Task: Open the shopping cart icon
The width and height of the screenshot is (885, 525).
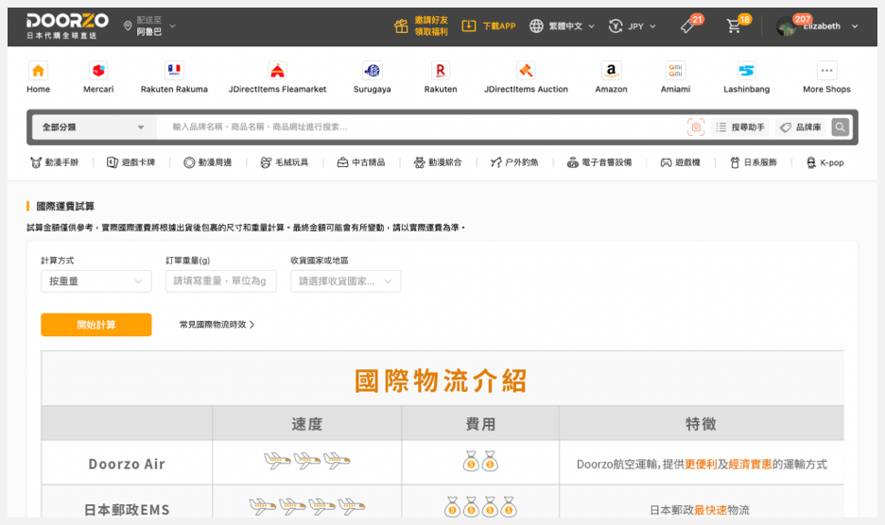Action: pos(734,25)
